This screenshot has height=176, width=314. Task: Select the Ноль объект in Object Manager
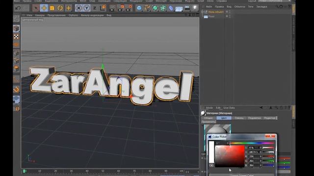coord(216,12)
